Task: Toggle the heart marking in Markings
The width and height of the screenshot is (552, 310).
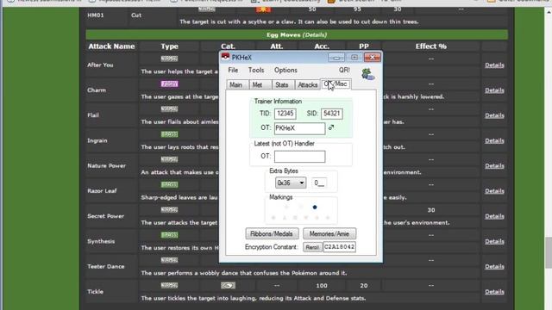Action: click(x=306, y=218)
